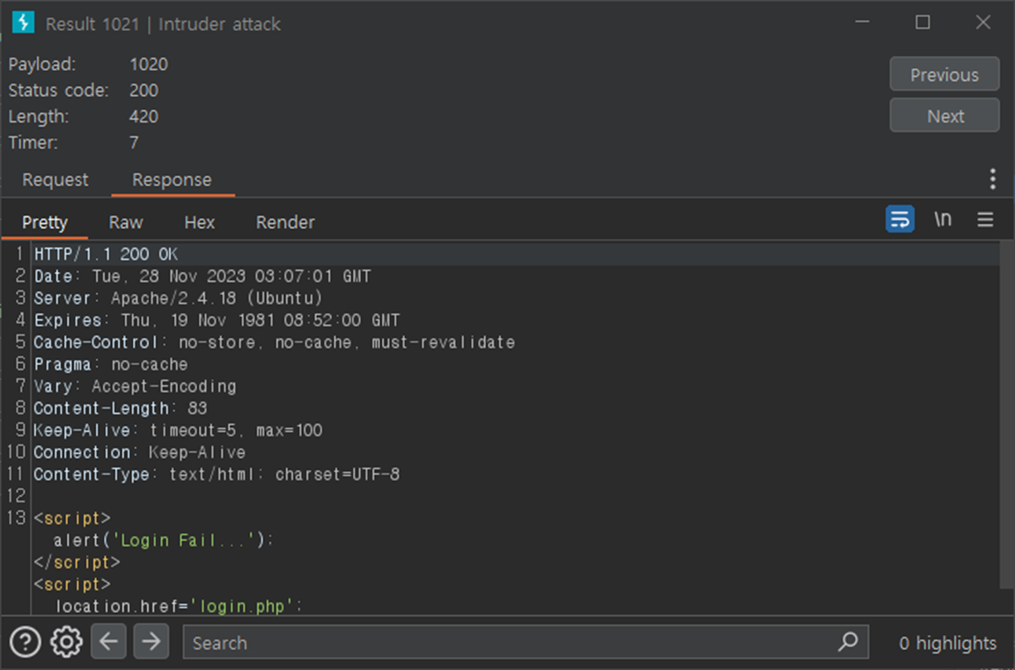This screenshot has height=670, width=1015.
Task: Click the 'Server: Apache/2.4.18 (Ubuntu)' line
Action: coord(178,298)
